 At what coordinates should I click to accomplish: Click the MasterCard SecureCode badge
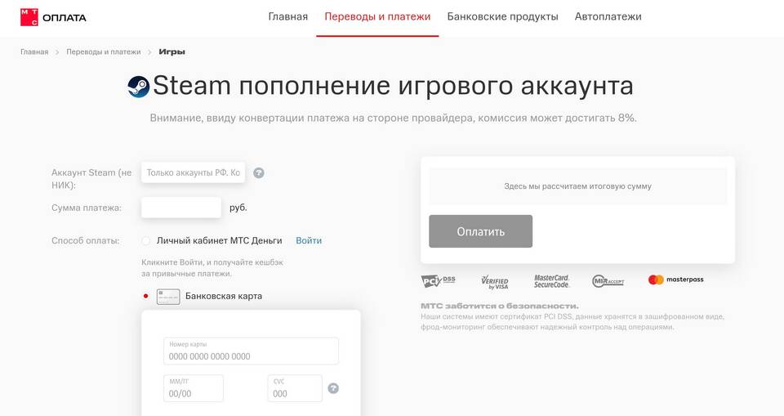pyautogui.click(x=551, y=281)
